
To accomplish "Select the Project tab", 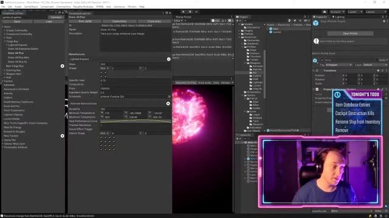I will click(x=242, y=17).
